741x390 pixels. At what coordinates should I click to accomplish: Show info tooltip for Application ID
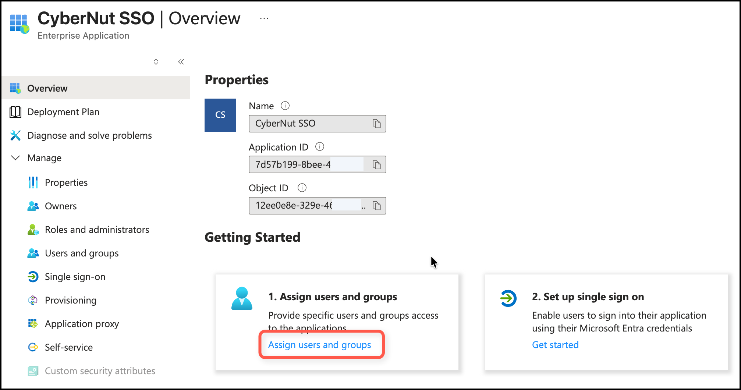tap(320, 147)
